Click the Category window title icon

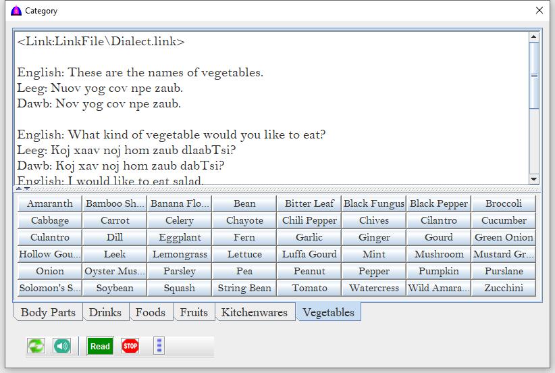click(x=16, y=10)
